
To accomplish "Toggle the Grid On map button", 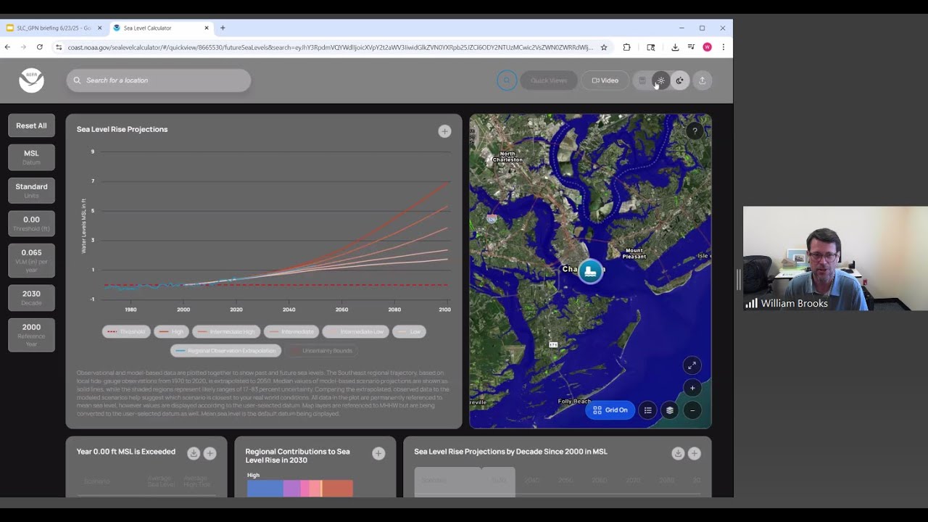I will (x=610, y=410).
